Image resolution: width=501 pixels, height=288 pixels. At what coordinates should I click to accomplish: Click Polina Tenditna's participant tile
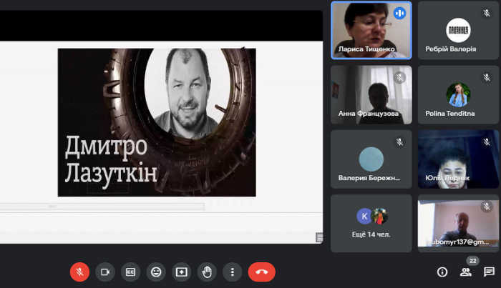click(x=458, y=94)
